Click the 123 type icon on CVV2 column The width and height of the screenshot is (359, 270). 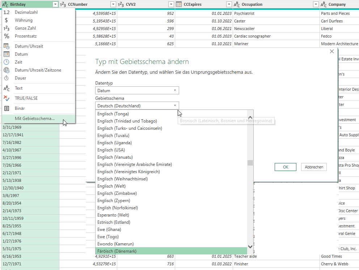tap(121, 4)
